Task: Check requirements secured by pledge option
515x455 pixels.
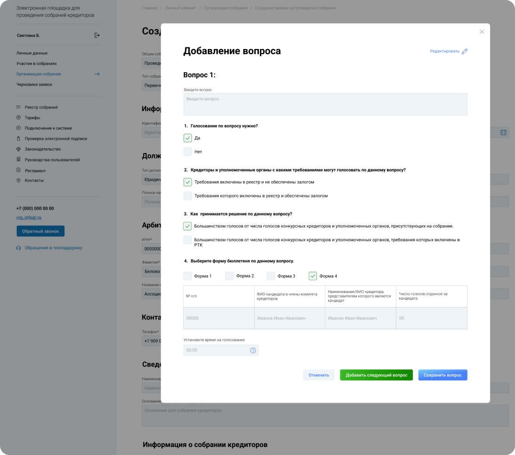Action: [x=188, y=195]
